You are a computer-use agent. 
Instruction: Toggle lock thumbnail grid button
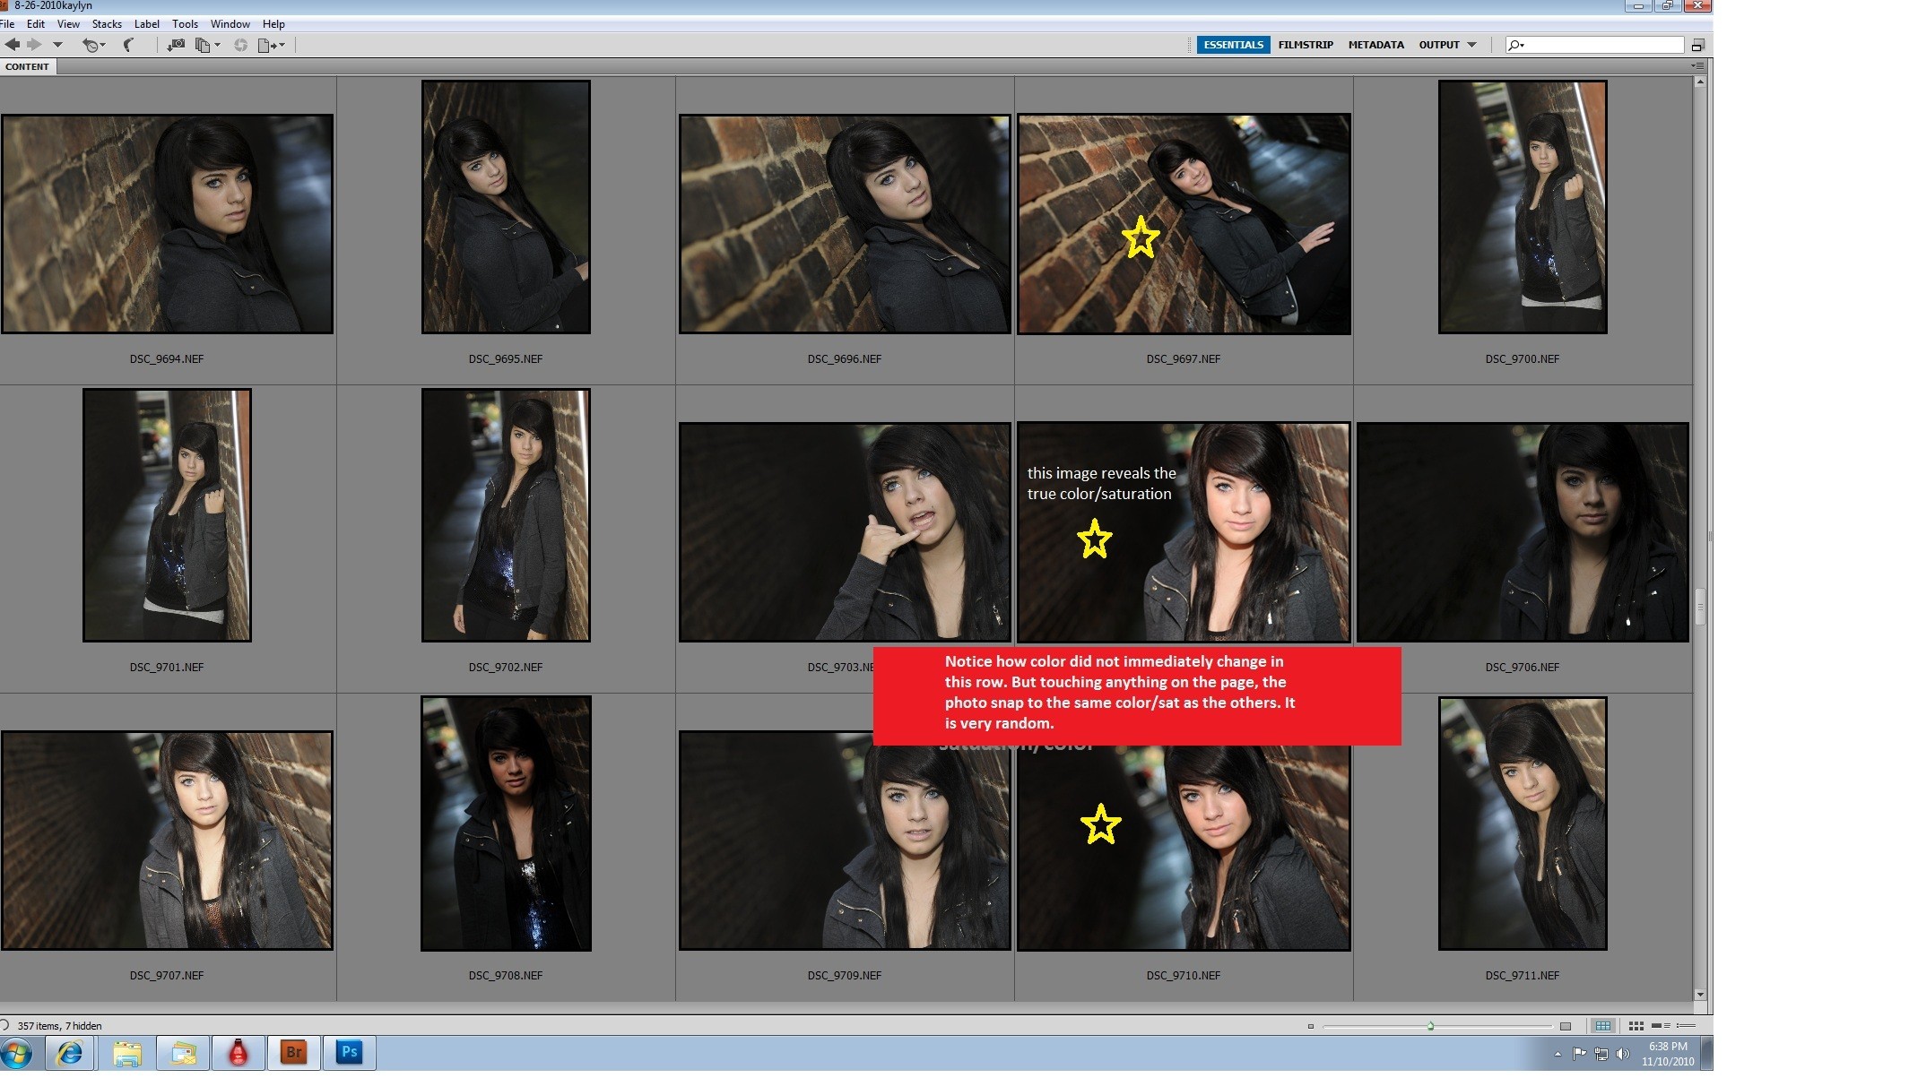click(x=1602, y=1026)
